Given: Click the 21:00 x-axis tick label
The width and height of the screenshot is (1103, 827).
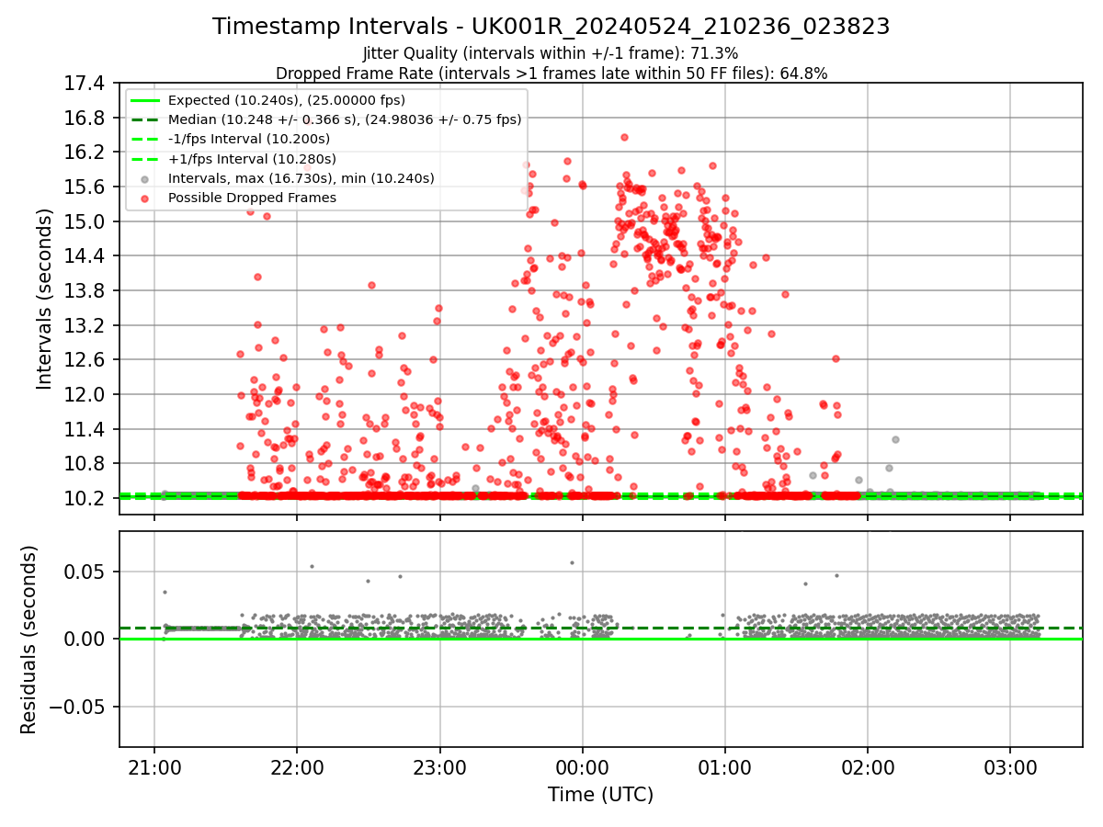Looking at the screenshot, I should 154,766.
